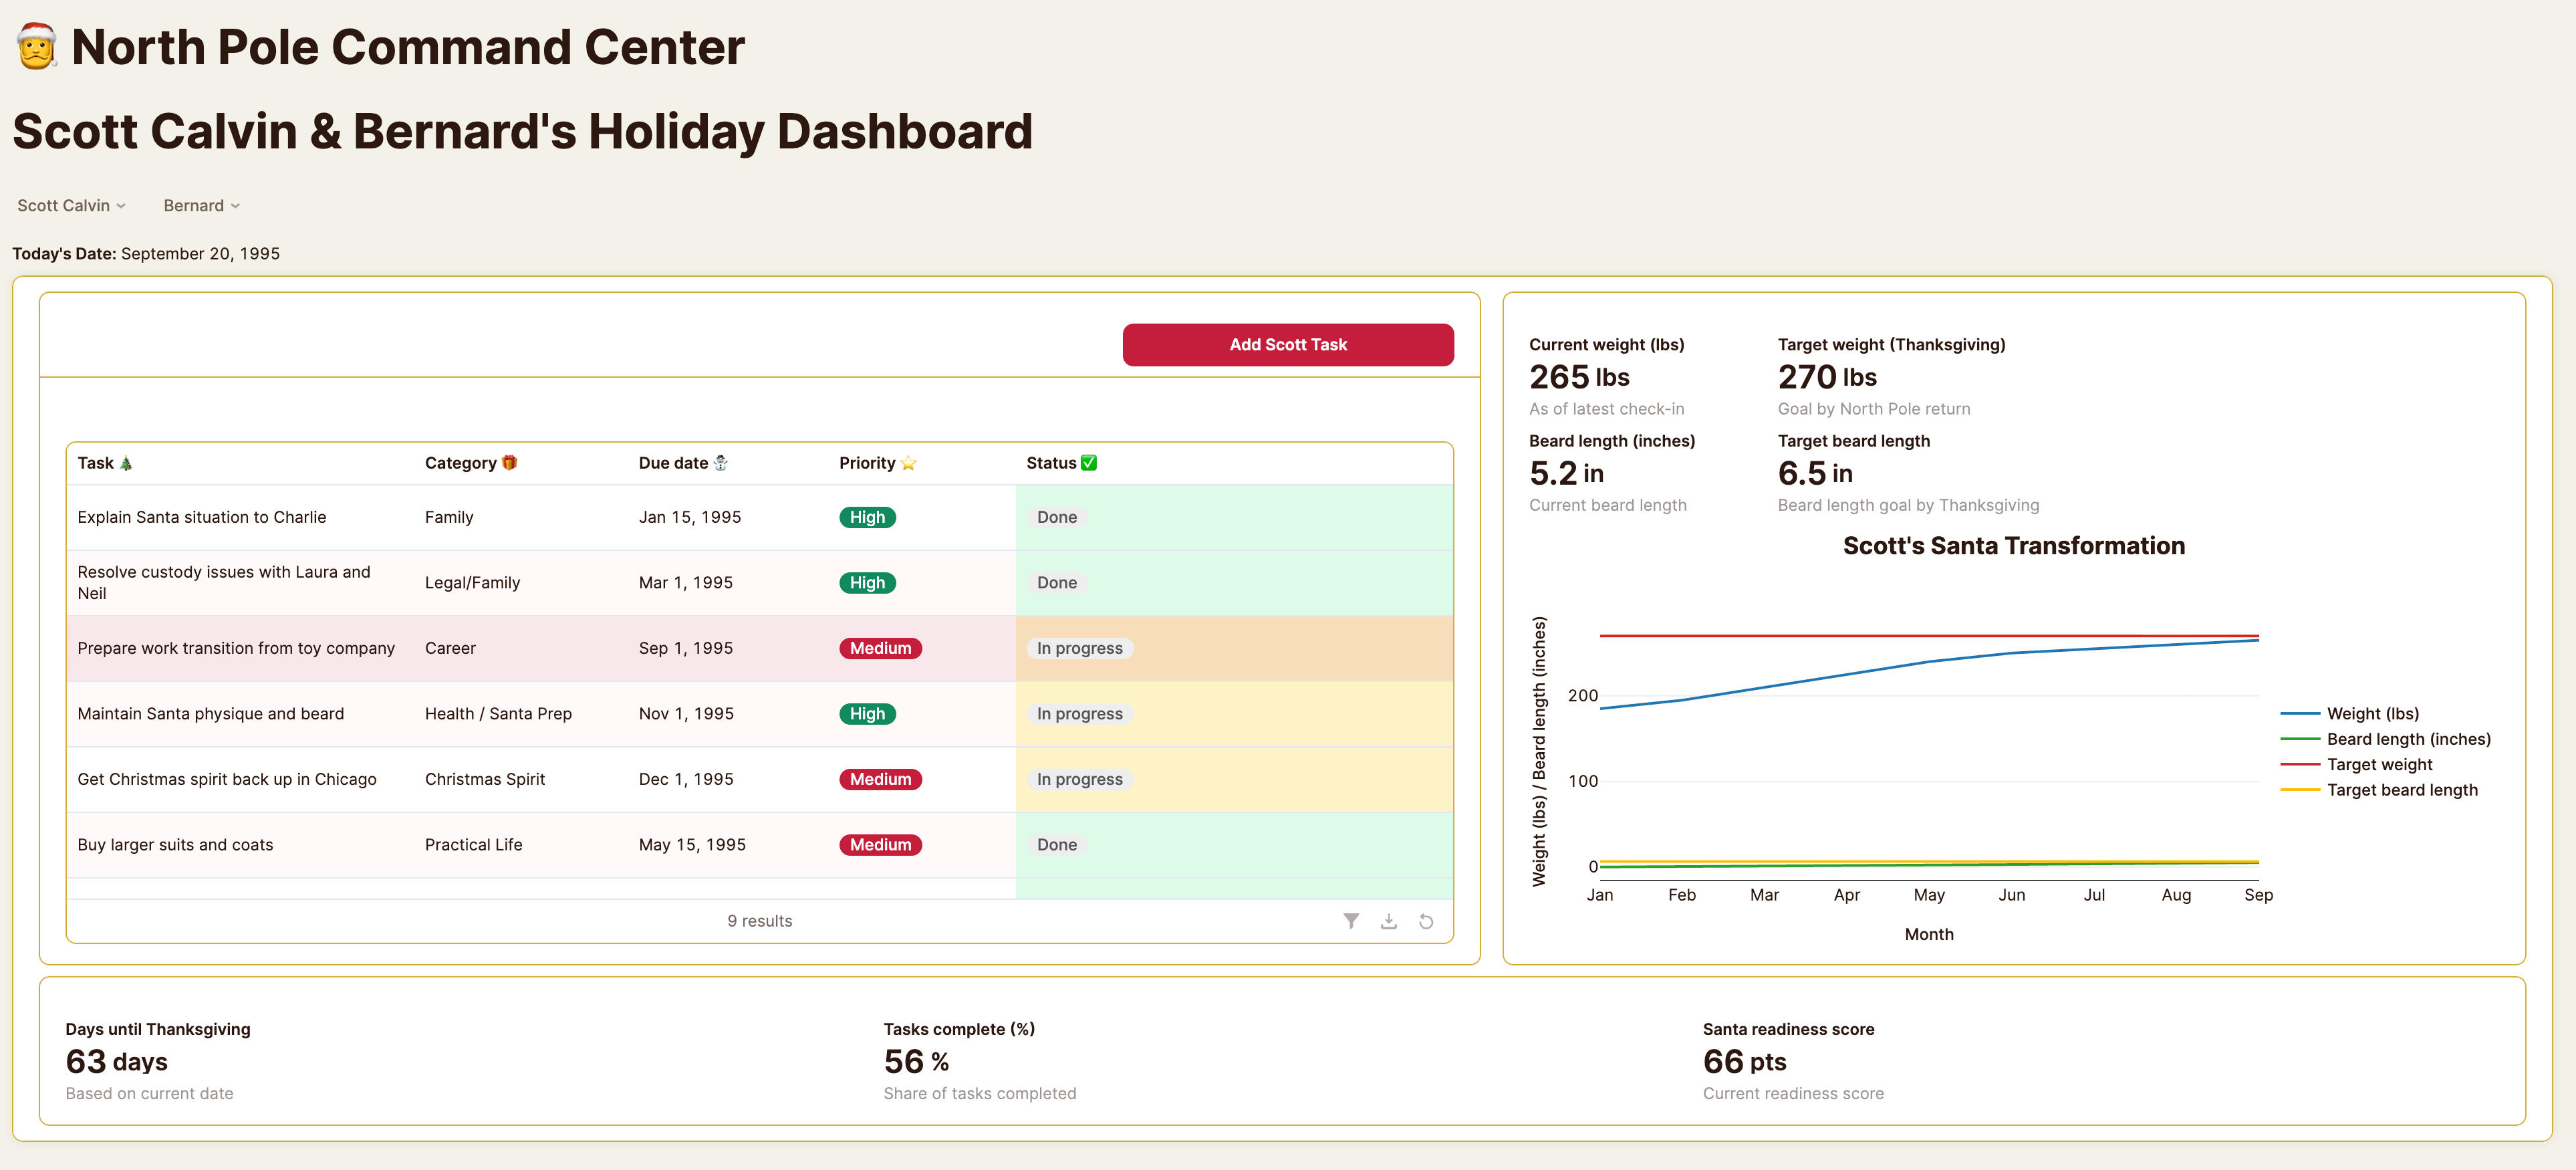2576x1170 pixels.
Task: Sort table by the Due date column
Action: [673, 463]
